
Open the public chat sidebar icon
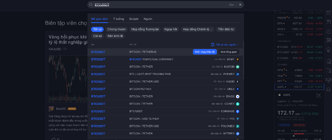pyautogui.click(x=328, y=61)
